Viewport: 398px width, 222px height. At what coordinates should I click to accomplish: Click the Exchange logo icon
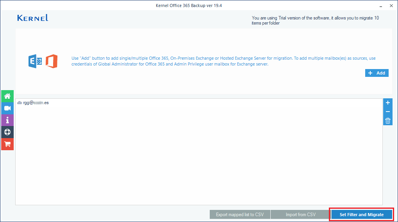[x=35, y=61]
